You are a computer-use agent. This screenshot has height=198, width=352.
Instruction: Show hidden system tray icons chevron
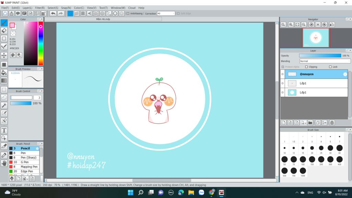(297, 192)
